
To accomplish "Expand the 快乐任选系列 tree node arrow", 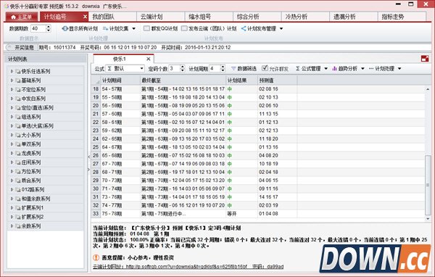I will click(12, 71).
